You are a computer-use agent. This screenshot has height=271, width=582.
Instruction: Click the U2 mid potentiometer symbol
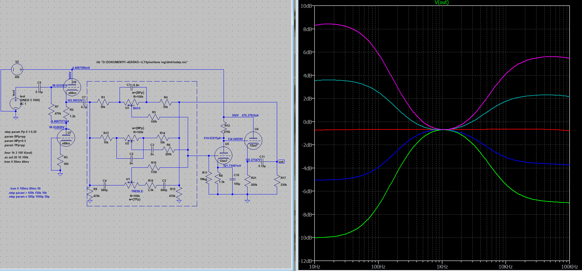tap(131, 138)
